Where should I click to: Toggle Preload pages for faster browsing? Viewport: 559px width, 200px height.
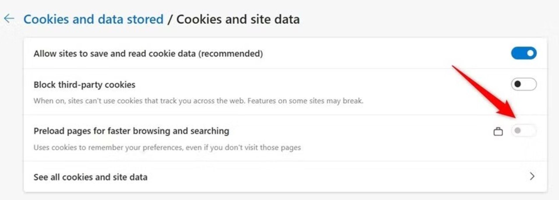[x=524, y=131]
